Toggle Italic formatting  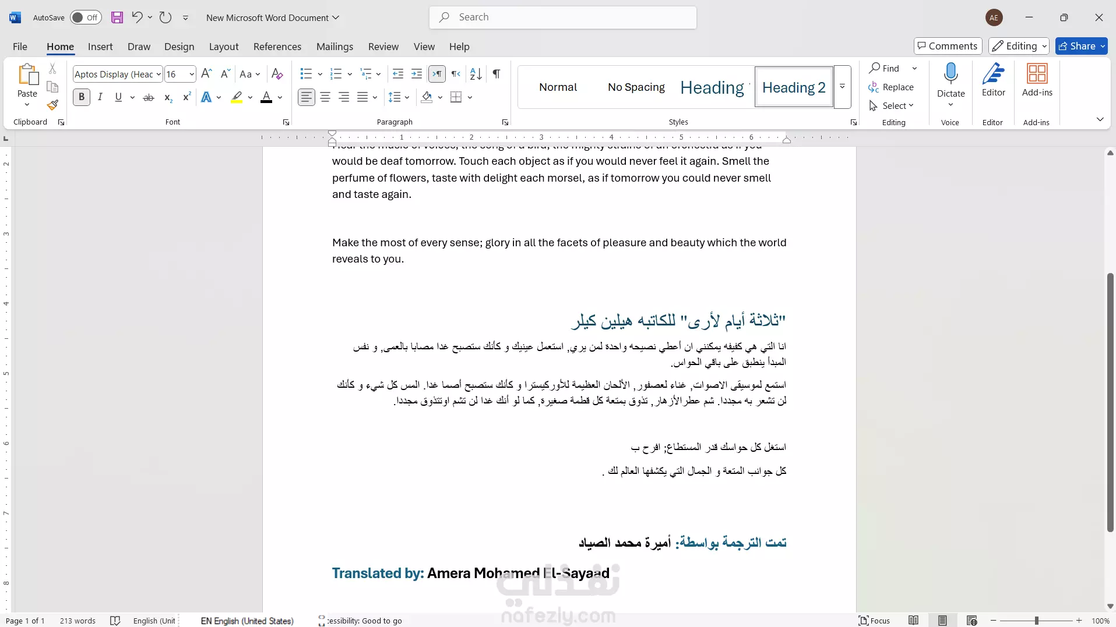(100, 97)
